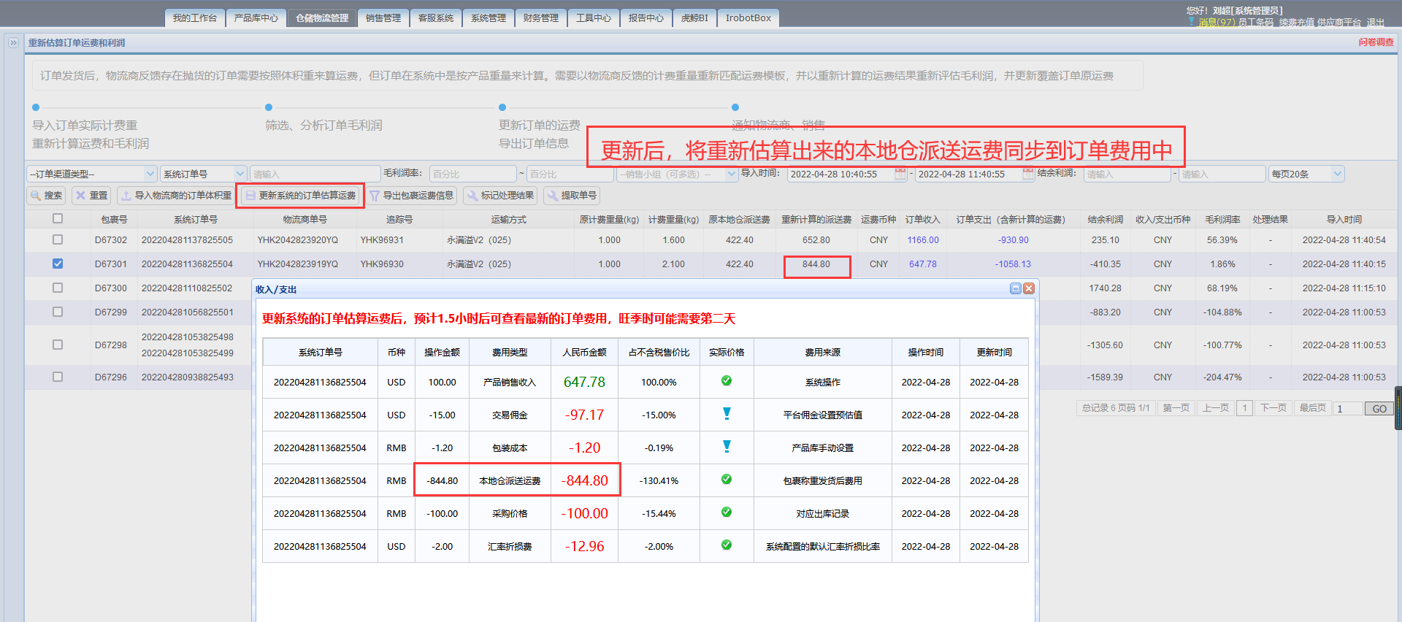Click green check icon in 采购价格 row
Viewport: 1402px width, 622px height.
tap(727, 512)
